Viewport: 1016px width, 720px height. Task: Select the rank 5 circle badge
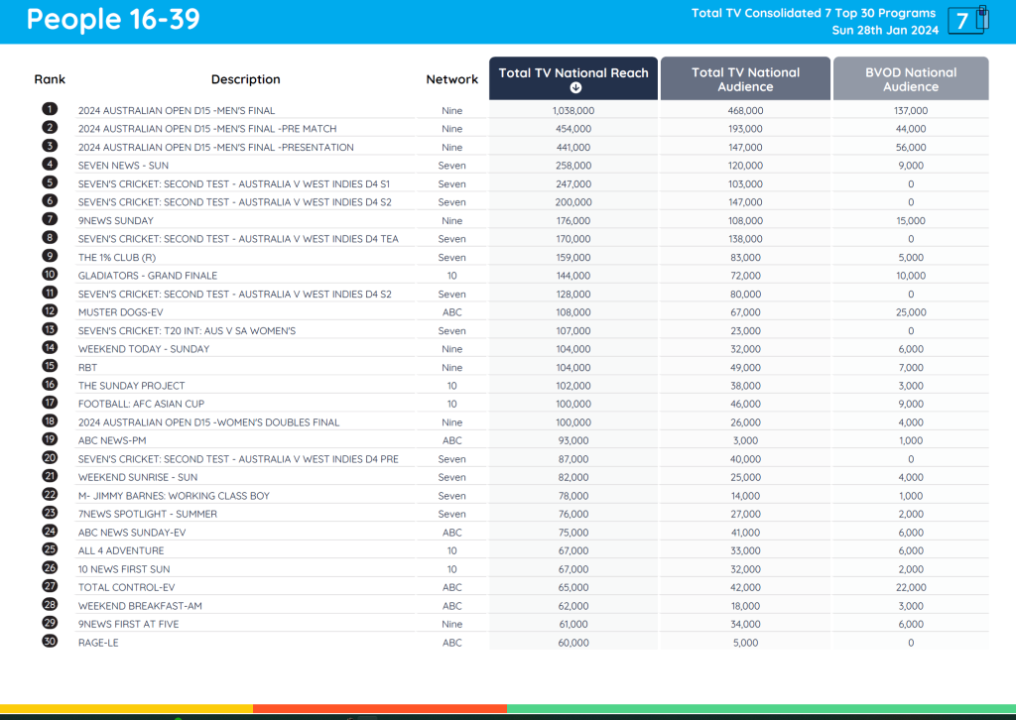[x=50, y=182]
